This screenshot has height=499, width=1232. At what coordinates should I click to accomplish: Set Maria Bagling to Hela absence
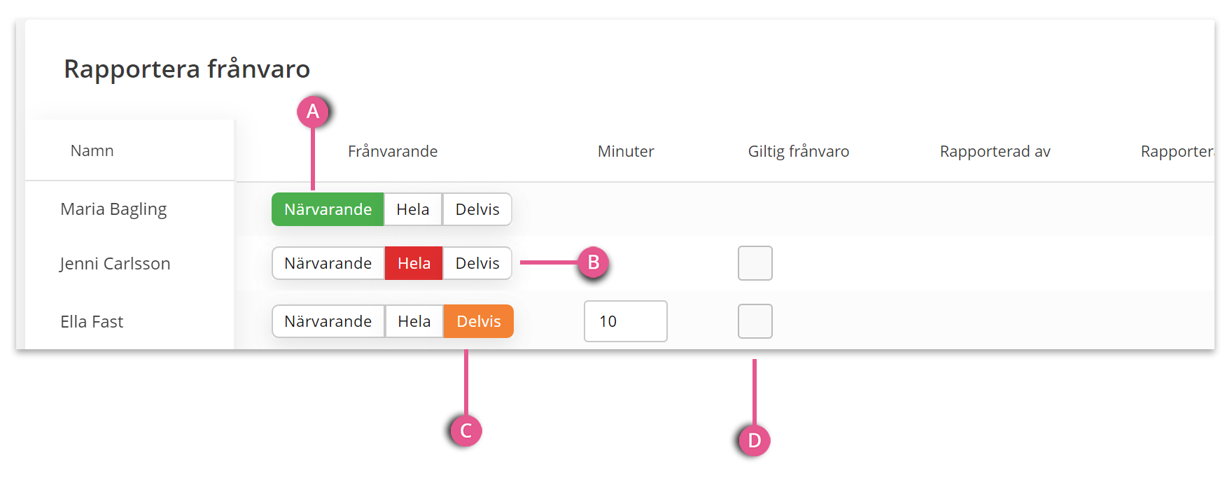click(x=413, y=209)
